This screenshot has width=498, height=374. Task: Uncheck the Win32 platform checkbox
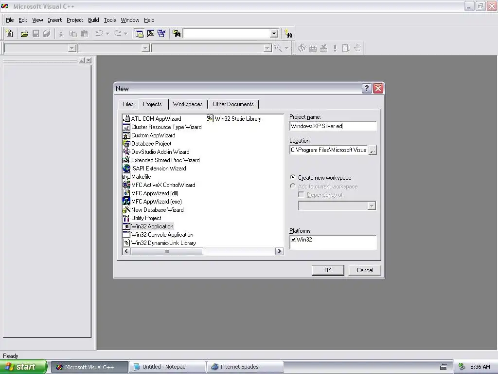point(293,240)
